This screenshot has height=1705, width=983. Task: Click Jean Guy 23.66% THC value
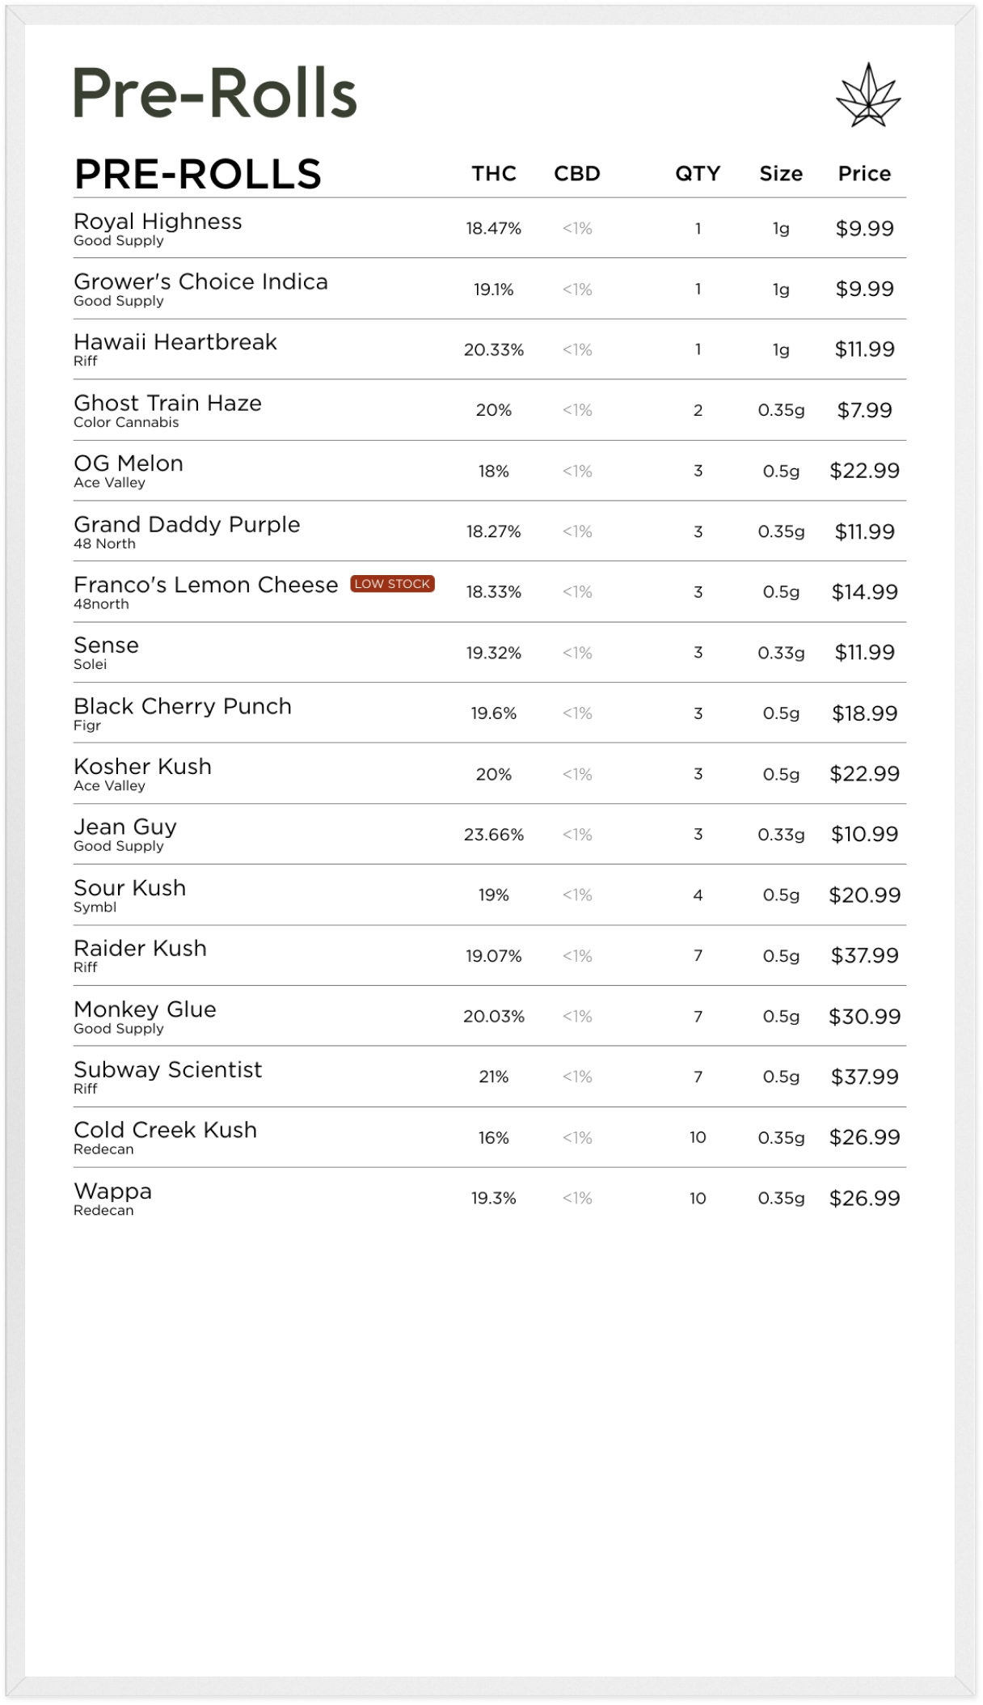pos(494,835)
